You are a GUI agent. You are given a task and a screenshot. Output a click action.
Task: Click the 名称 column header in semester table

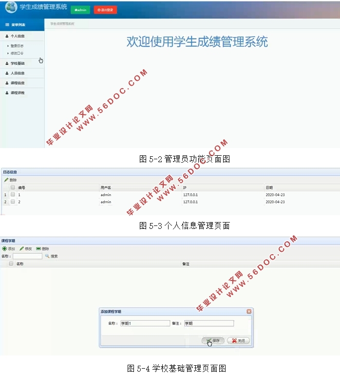(20, 264)
